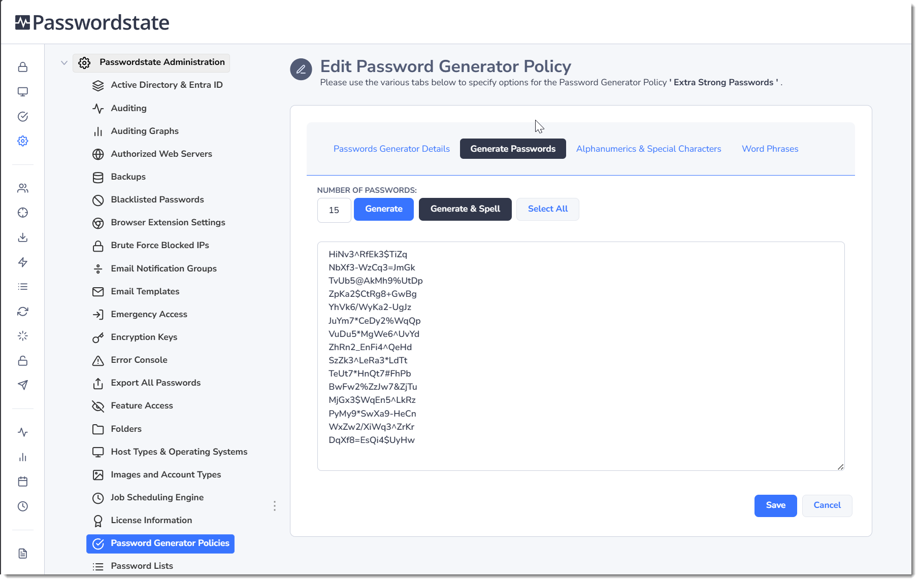Image resolution: width=919 pixels, height=582 pixels.
Task: Click the lightning bolt icon in the left rail
Action: point(23,262)
